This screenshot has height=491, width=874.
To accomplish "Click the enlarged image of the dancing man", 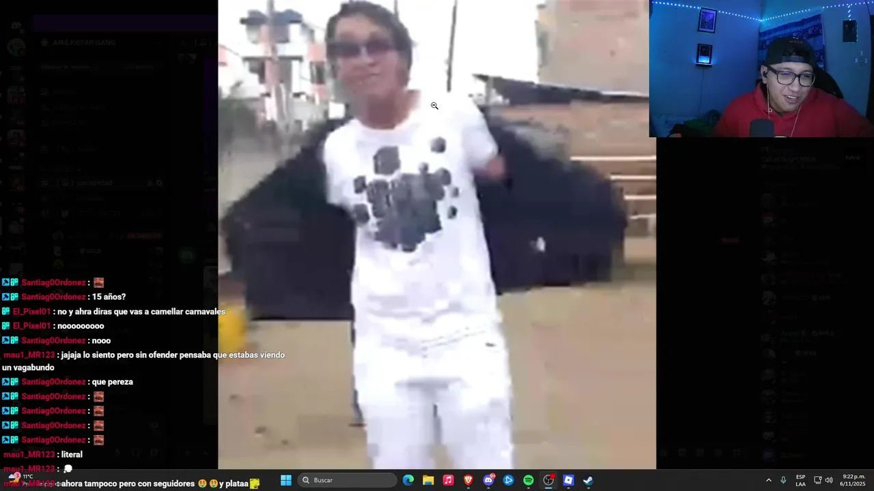I will tap(437, 235).
